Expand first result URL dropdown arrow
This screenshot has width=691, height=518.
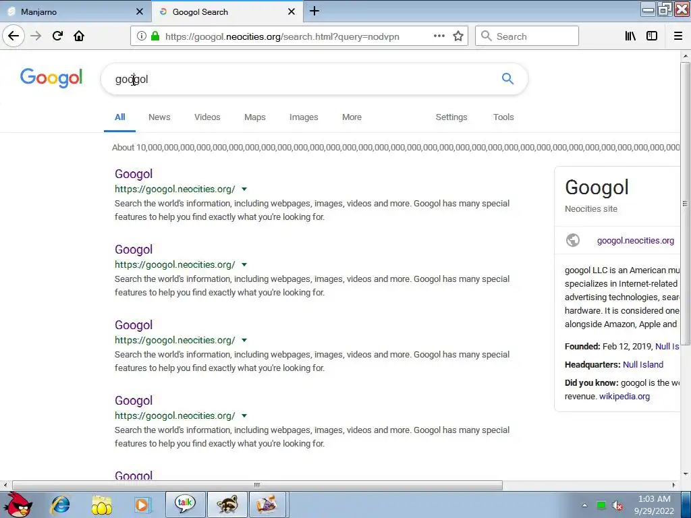coord(244,189)
